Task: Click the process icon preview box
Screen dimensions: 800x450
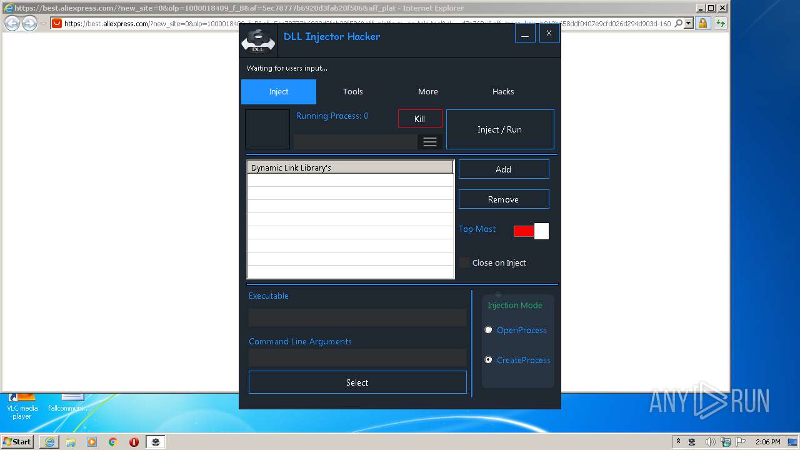Action: tap(267, 129)
